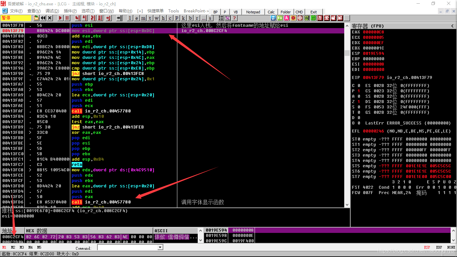Click the red question mark help icon
The image size is (457, 257).
[x=235, y=18]
